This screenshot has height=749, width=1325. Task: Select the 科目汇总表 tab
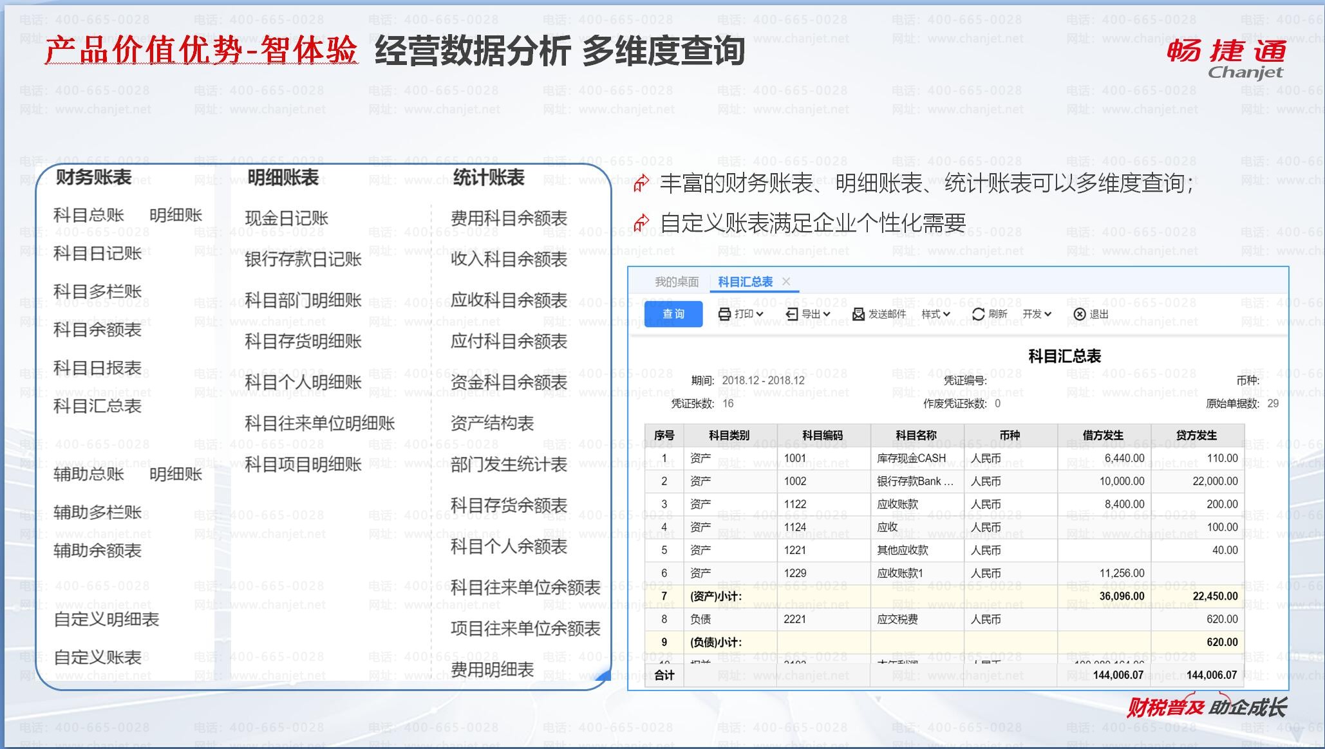[745, 282]
